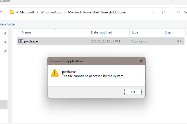Click the yellow warning icon
This screenshot has height=124, width=187.
click(x=55, y=73)
